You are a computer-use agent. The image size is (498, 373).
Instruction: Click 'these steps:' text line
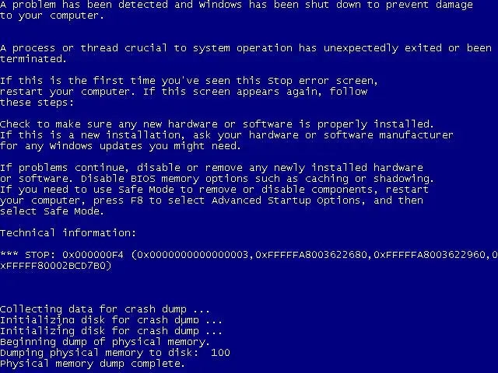tap(37, 103)
